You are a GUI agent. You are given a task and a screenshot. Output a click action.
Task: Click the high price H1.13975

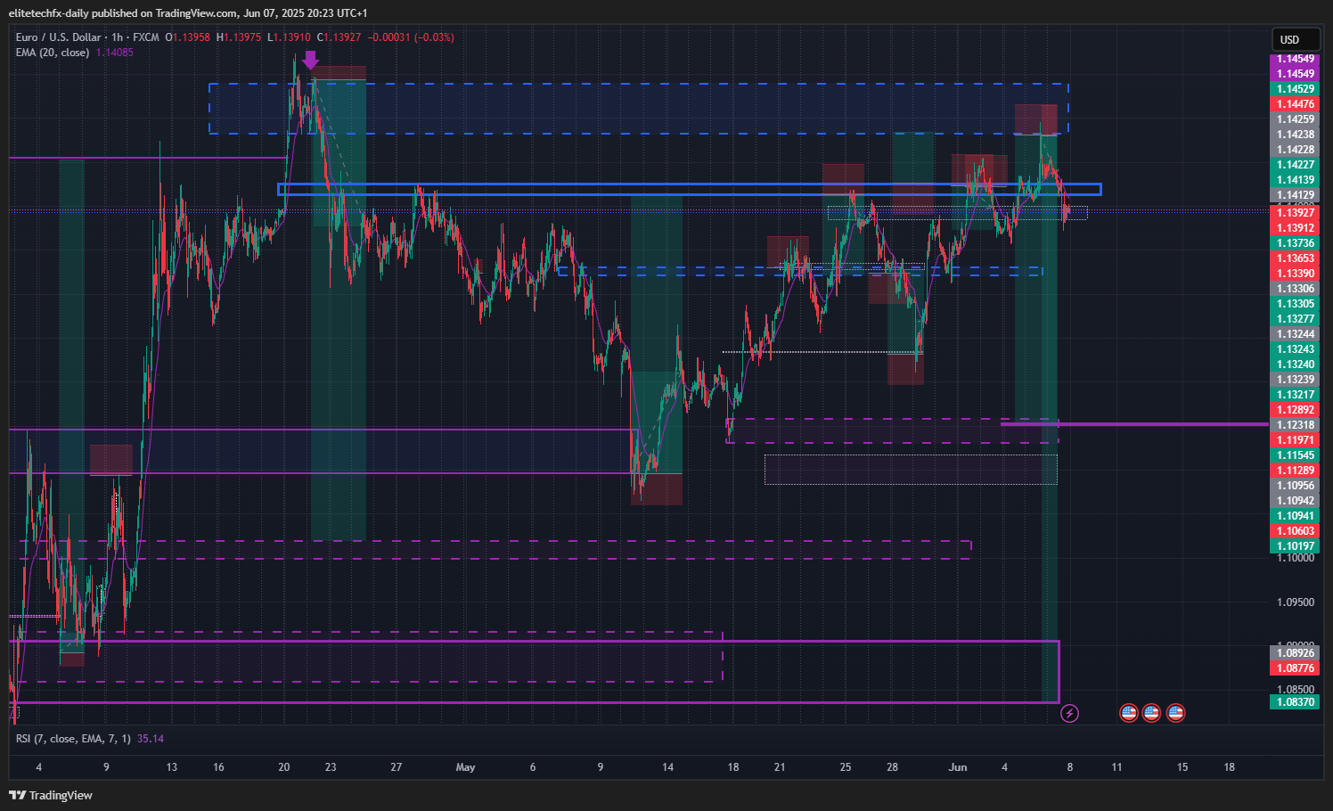pyautogui.click(x=239, y=37)
